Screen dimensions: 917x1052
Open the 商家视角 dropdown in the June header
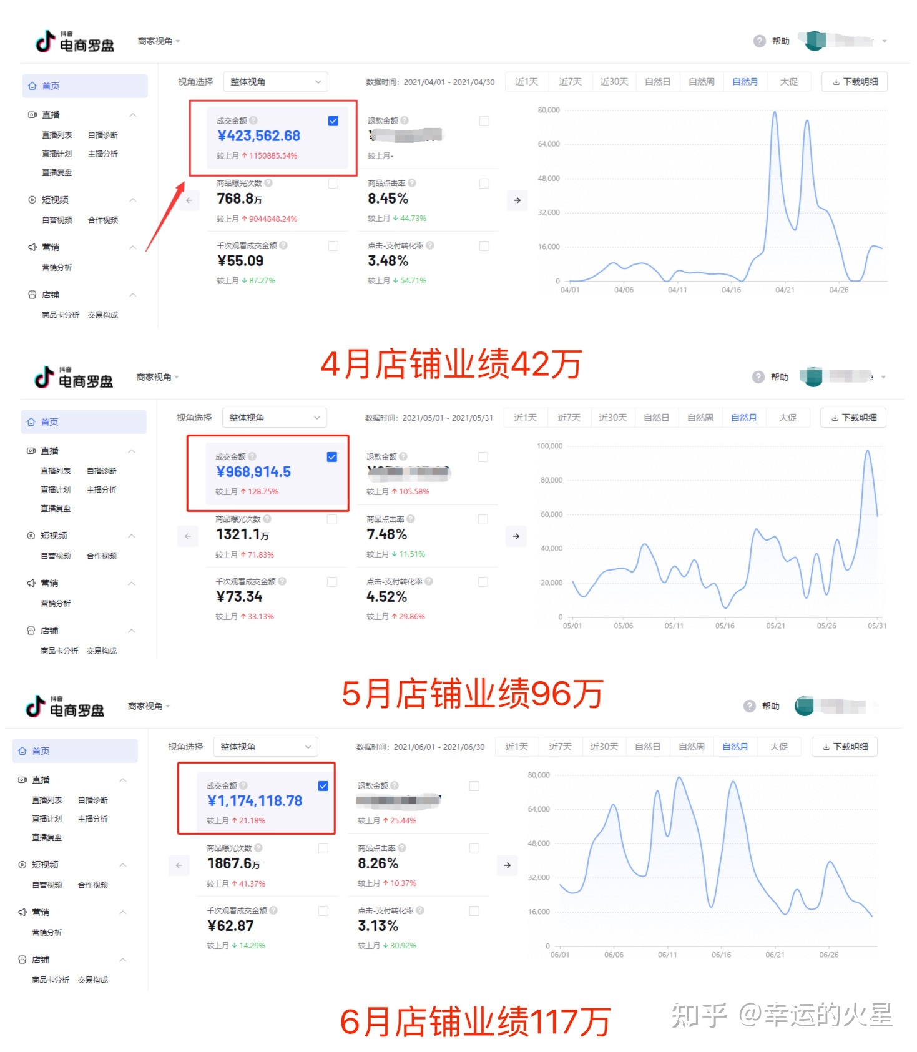(149, 706)
